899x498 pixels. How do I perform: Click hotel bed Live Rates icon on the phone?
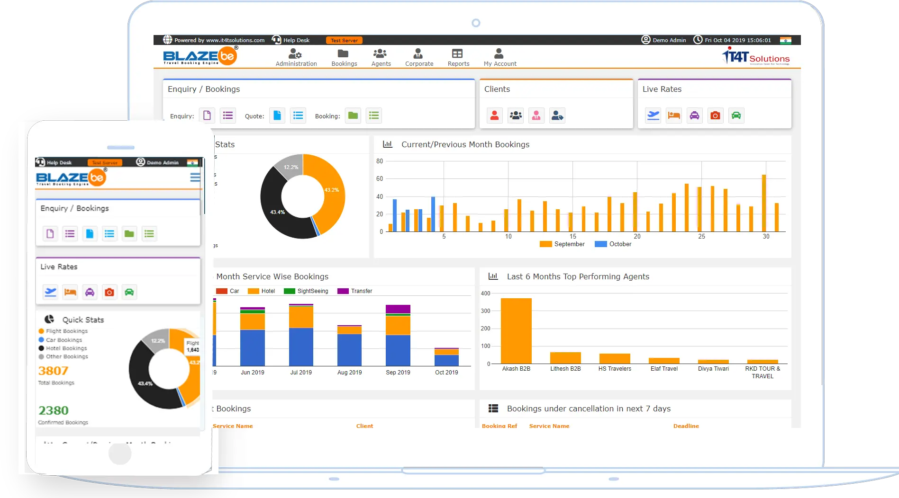pyautogui.click(x=70, y=292)
